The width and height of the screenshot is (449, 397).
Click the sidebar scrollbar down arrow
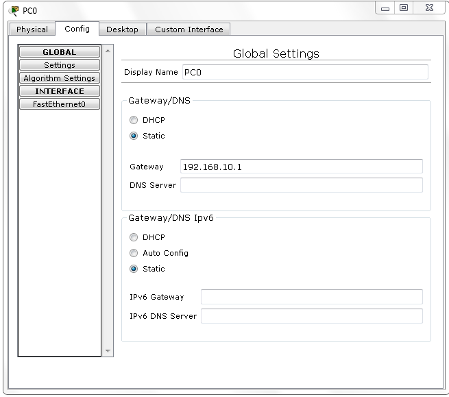(x=107, y=351)
